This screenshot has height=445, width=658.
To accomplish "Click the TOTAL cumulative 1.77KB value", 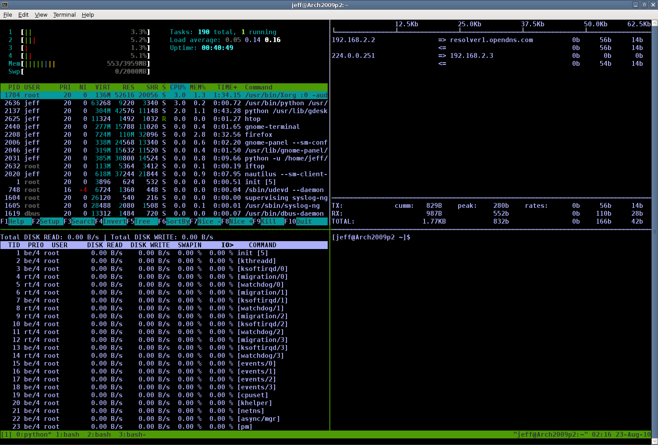I will point(434,221).
